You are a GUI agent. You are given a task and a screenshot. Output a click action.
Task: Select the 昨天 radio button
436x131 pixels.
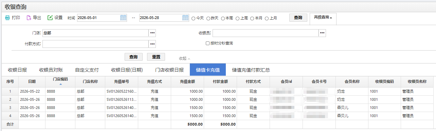pos(208,18)
